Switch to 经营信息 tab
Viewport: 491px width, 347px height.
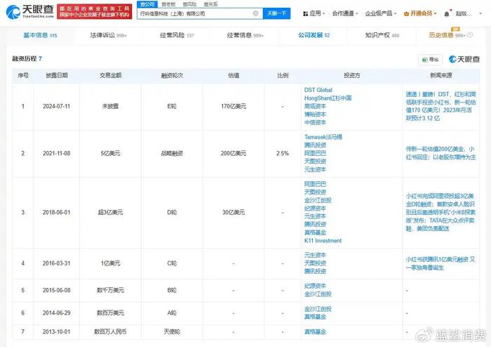245,35
